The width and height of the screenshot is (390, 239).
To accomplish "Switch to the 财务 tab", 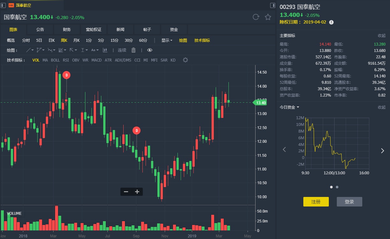I will (x=67, y=30).
